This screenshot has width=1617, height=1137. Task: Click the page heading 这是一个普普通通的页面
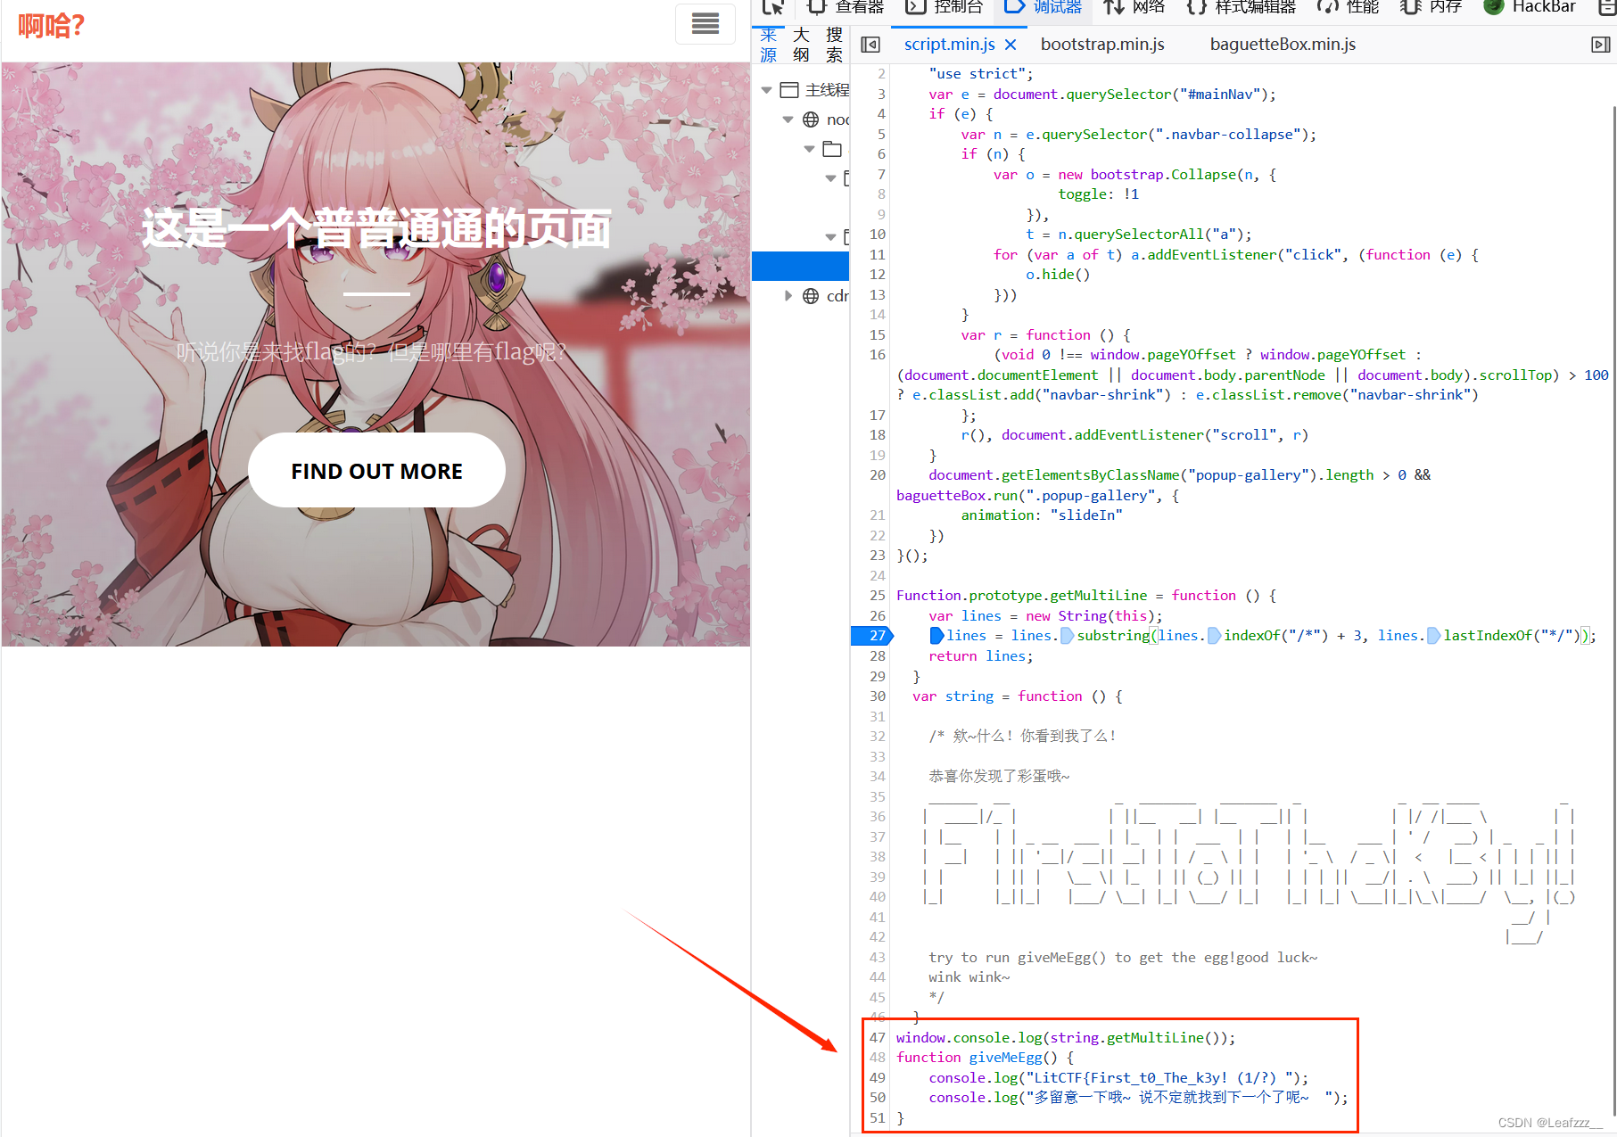[x=376, y=228]
